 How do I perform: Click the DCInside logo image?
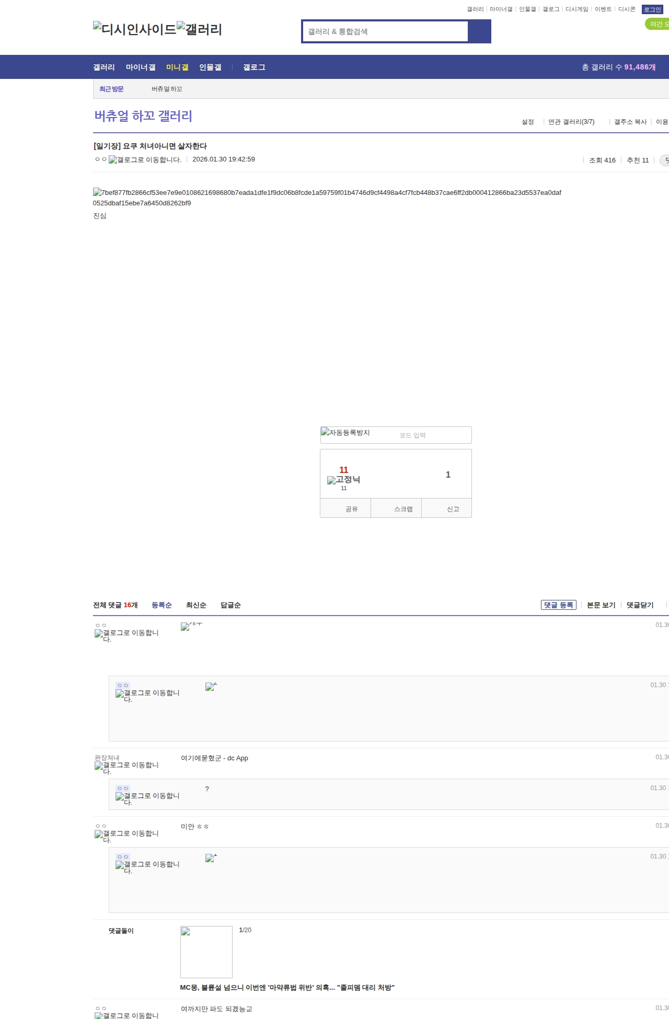134,29
